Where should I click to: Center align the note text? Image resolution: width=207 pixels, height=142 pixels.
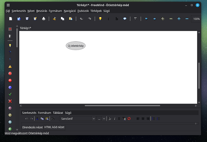click(x=143, y=119)
